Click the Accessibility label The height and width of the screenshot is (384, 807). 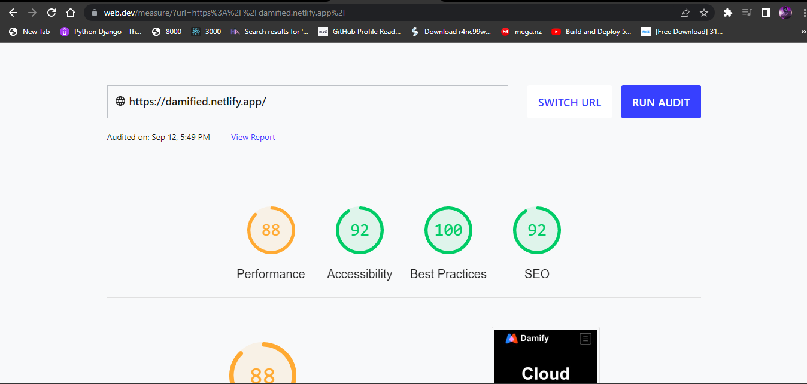click(x=360, y=274)
